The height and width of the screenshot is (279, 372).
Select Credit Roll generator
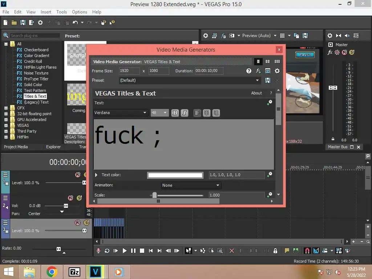(33, 61)
